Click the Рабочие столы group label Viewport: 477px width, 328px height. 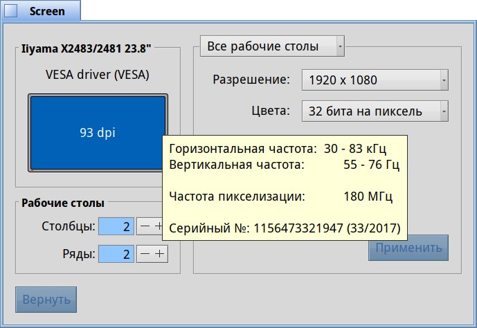[x=63, y=203]
